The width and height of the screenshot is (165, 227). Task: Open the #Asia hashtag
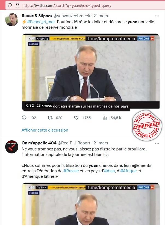[109, 171]
